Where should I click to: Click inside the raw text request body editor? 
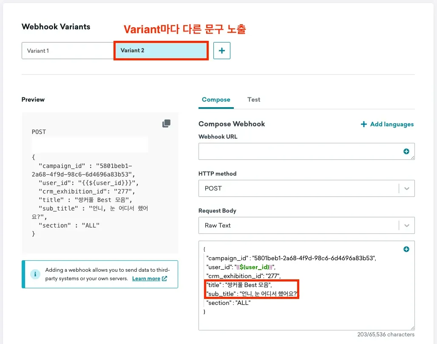(x=306, y=285)
